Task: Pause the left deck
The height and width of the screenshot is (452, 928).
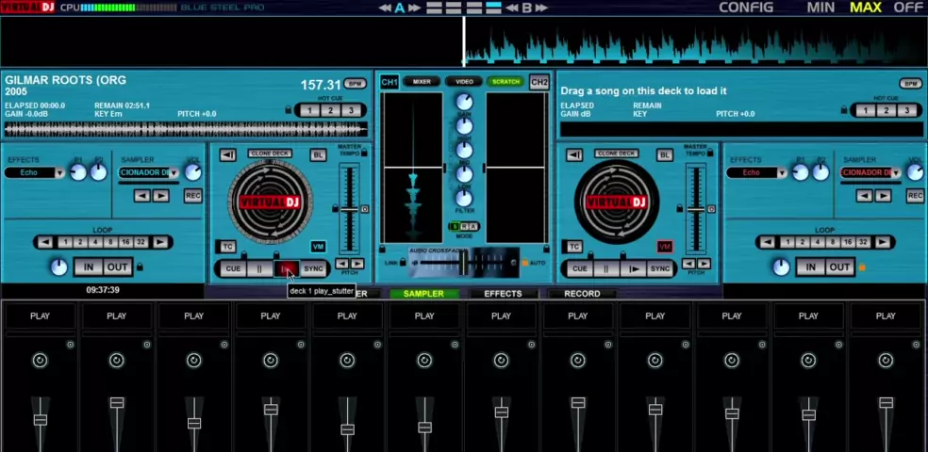Action: [259, 268]
